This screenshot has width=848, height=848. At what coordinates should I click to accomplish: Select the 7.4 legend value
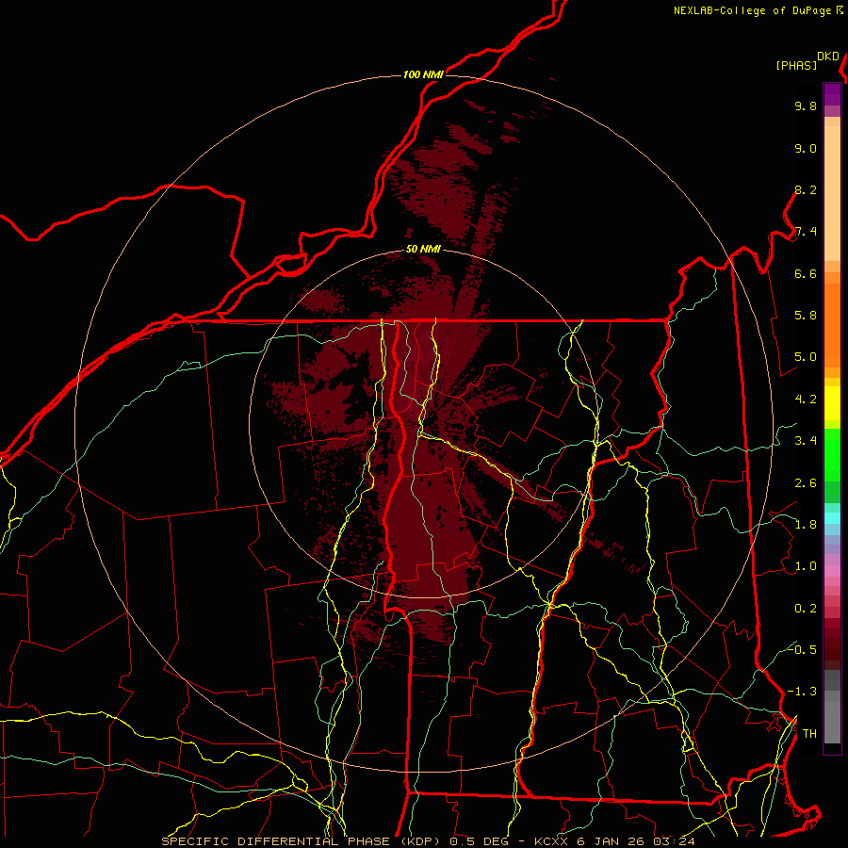click(x=806, y=232)
